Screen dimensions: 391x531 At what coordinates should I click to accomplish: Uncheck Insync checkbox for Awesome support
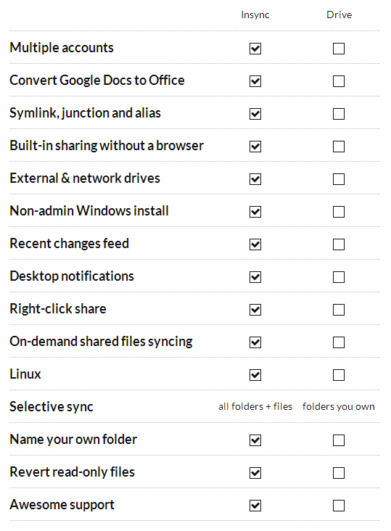tap(255, 506)
